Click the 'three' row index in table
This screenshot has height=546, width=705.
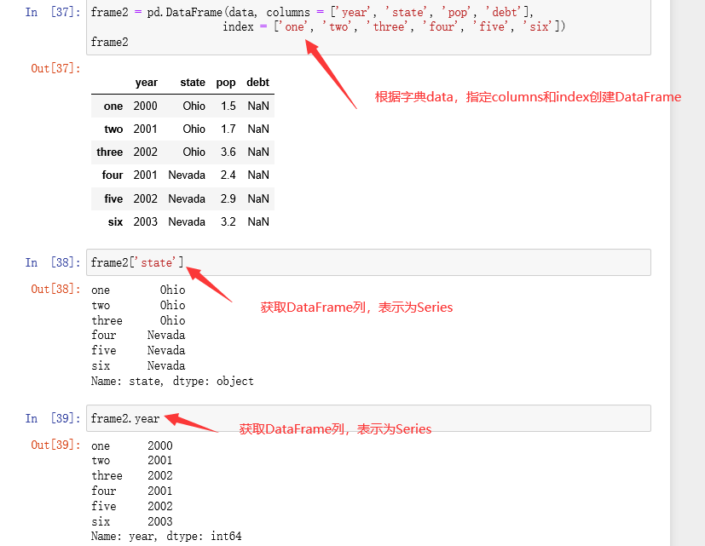pos(109,152)
